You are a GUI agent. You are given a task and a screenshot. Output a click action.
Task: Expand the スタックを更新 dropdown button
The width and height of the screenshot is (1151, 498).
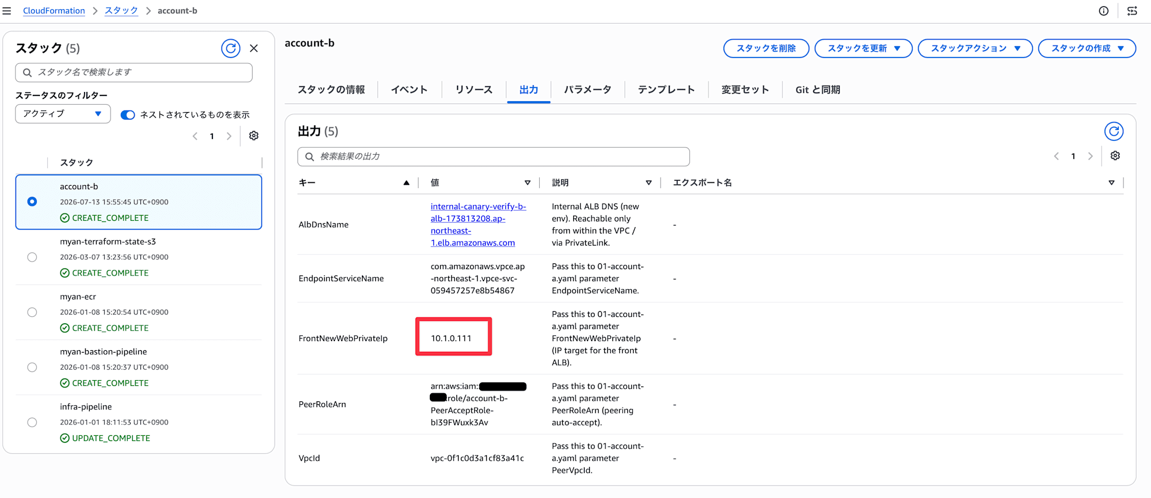tap(863, 48)
